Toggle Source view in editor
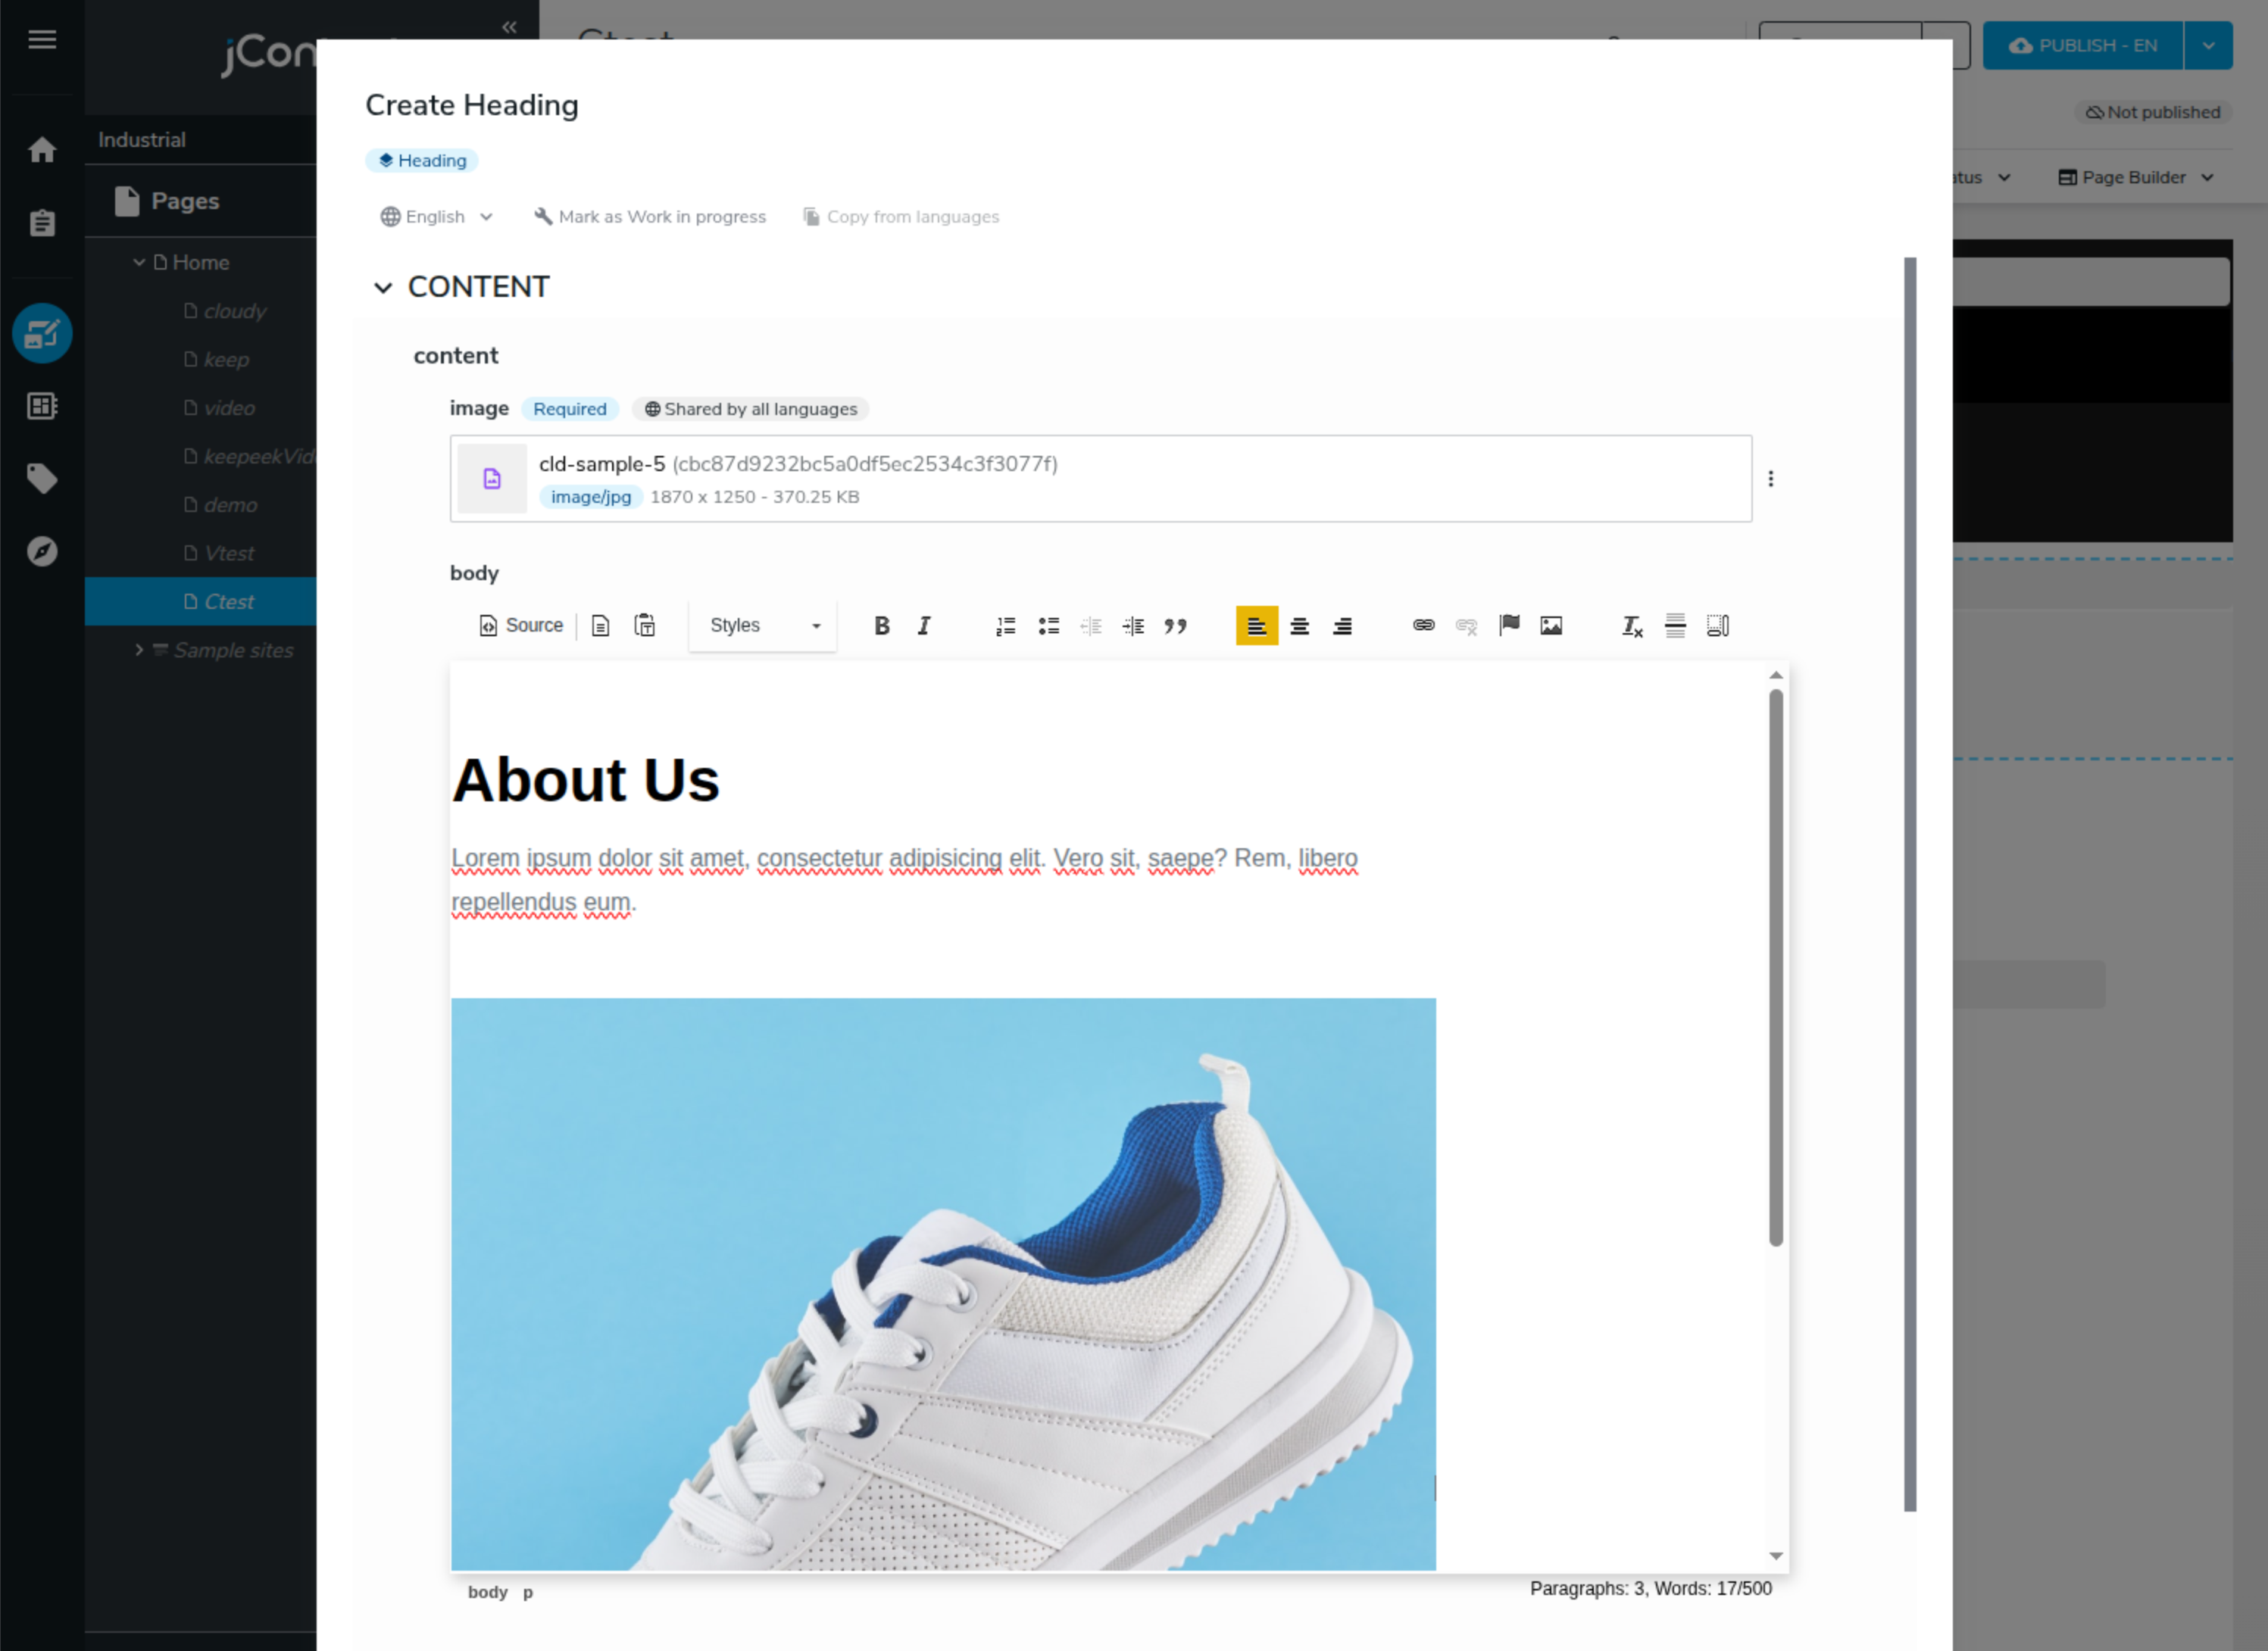The image size is (2268, 1651). [x=521, y=626]
